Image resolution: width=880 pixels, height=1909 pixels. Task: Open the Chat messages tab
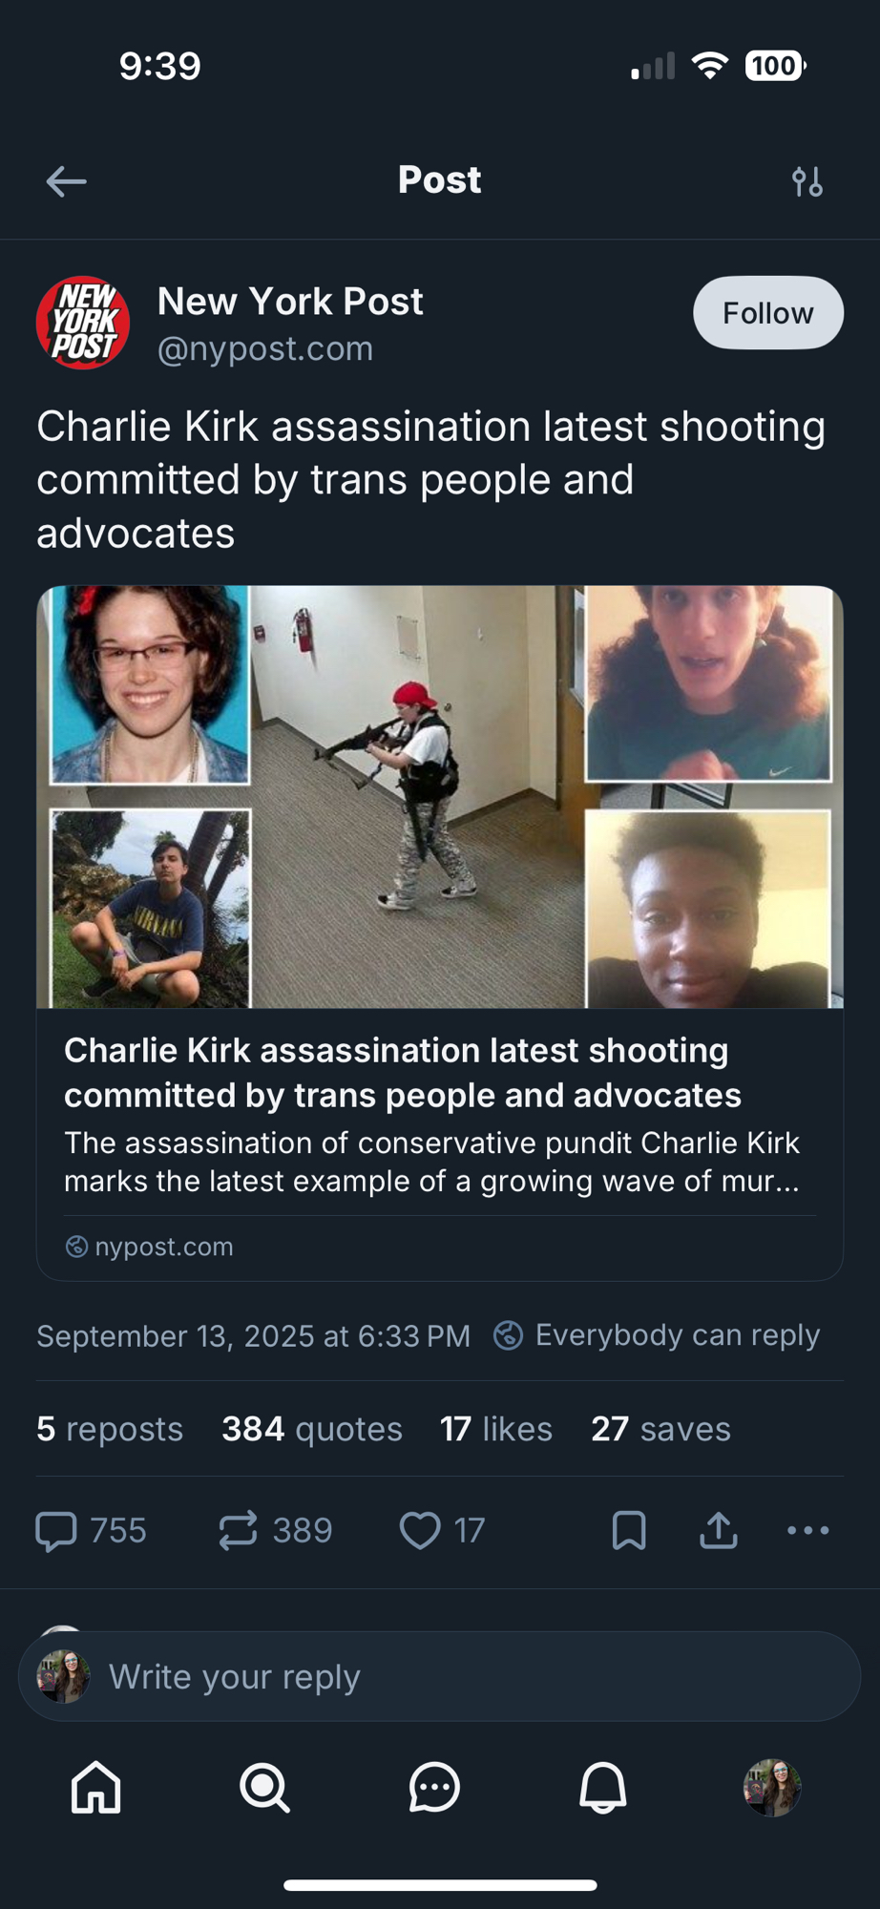[434, 1787]
